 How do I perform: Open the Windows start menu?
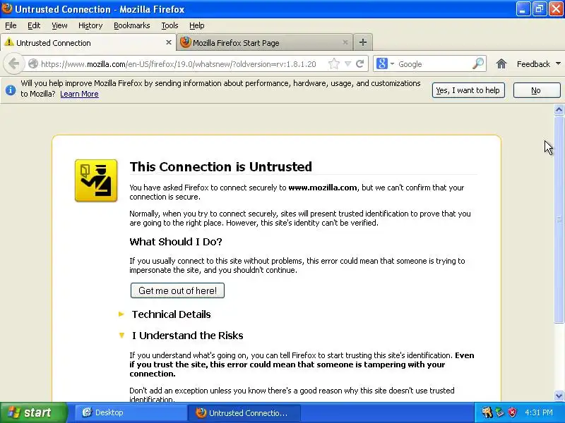[33, 412]
